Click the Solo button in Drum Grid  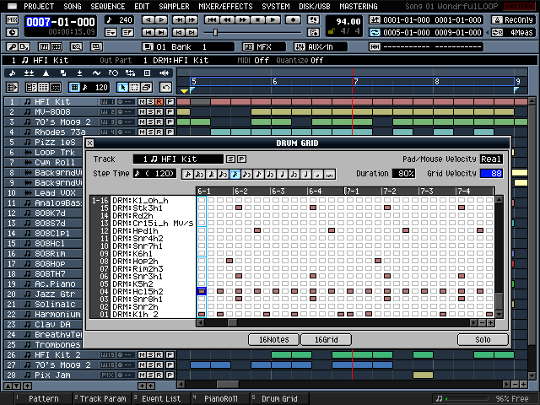(483, 339)
